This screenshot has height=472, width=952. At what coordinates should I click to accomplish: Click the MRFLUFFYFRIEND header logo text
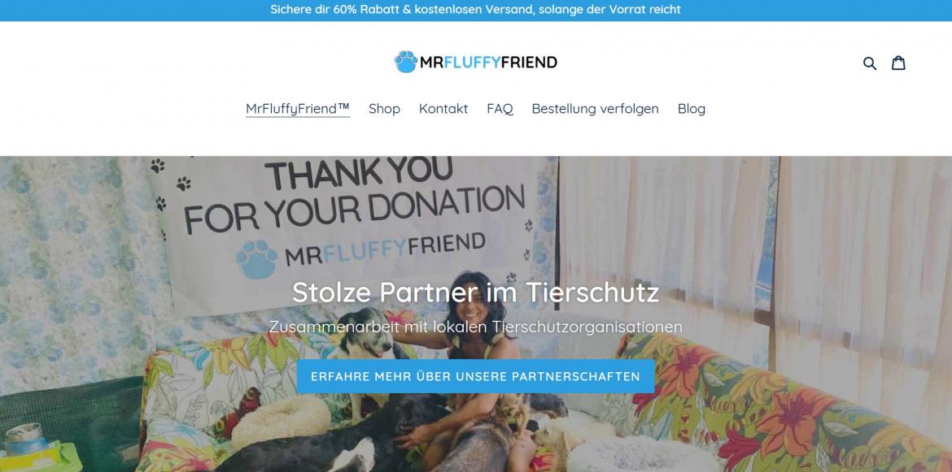pos(488,63)
